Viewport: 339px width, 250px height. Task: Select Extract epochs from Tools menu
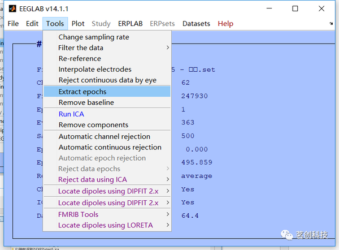82,92
